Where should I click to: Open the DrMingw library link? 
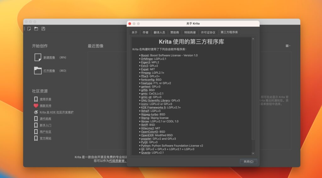pos(147,59)
